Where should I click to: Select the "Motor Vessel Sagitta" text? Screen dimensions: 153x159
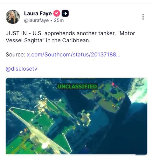click(70, 37)
